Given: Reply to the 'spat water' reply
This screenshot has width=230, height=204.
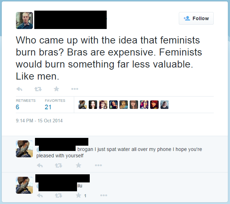Looking at the screenshot, I should click(x=40, y=165).
